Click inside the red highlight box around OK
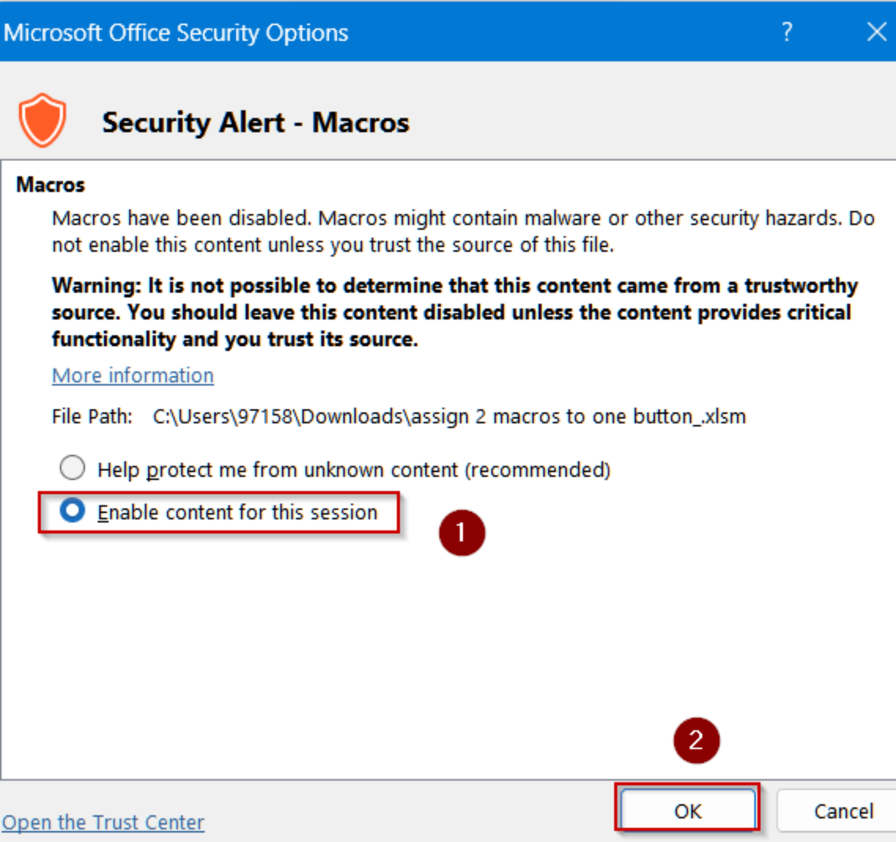 pyautogui.click(x=688, y=811)
